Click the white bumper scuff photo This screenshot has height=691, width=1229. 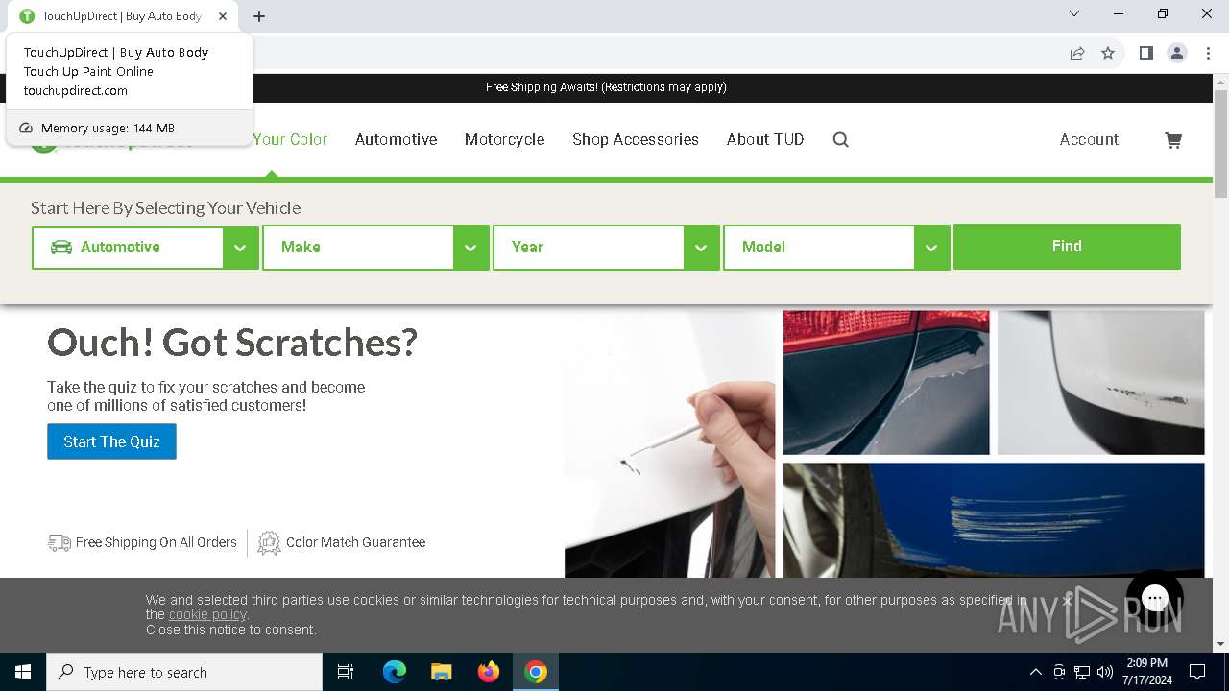point(1100,382)
